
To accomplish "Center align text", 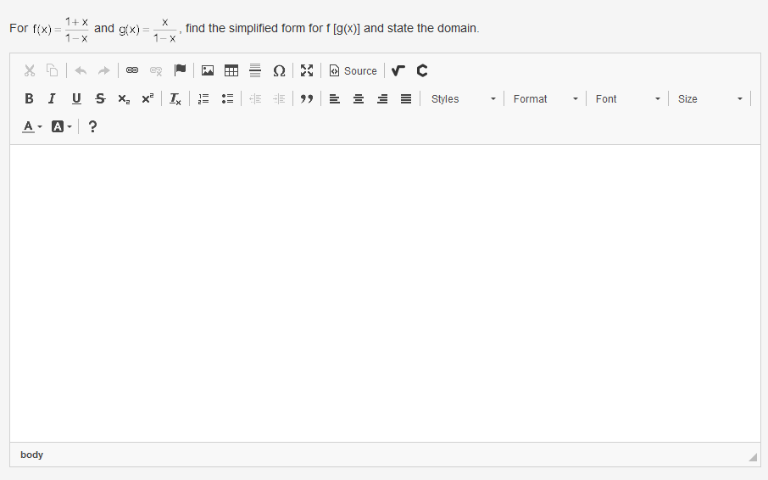I will 359,99.
